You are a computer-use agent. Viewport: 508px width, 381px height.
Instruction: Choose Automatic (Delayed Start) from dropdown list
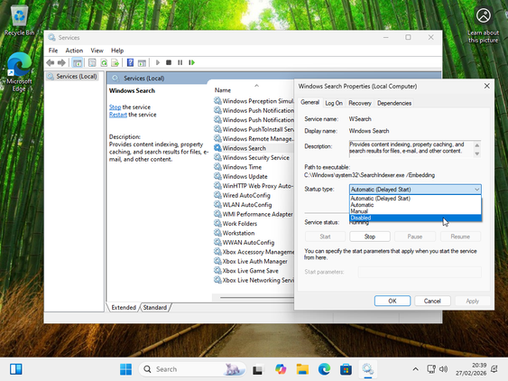click(415, 199)
